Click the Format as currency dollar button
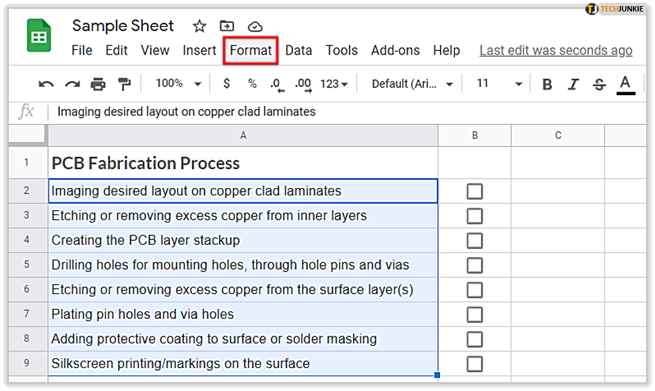 226,84
